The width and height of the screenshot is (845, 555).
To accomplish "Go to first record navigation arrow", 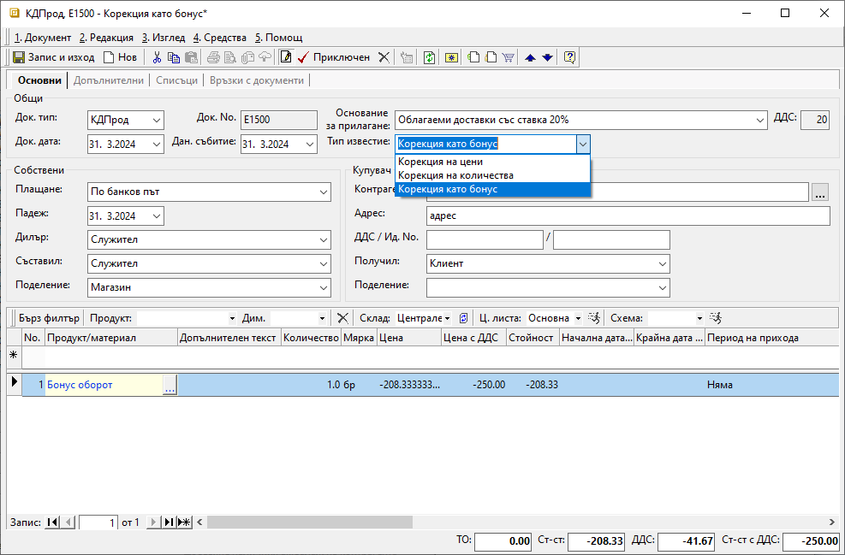I will pos(53,522).
